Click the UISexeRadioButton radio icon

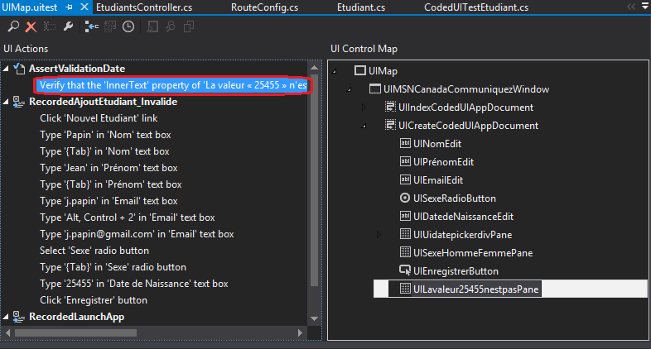click(405, 198)
